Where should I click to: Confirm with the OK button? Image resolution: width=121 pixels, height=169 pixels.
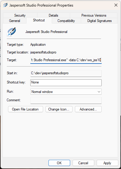click(x=59, y=163)
